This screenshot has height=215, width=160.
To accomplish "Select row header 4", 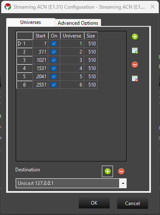I will coord(25,68).
